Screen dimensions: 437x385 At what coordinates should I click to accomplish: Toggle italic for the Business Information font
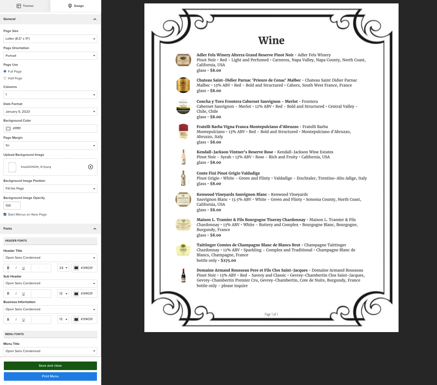(16, 319)
